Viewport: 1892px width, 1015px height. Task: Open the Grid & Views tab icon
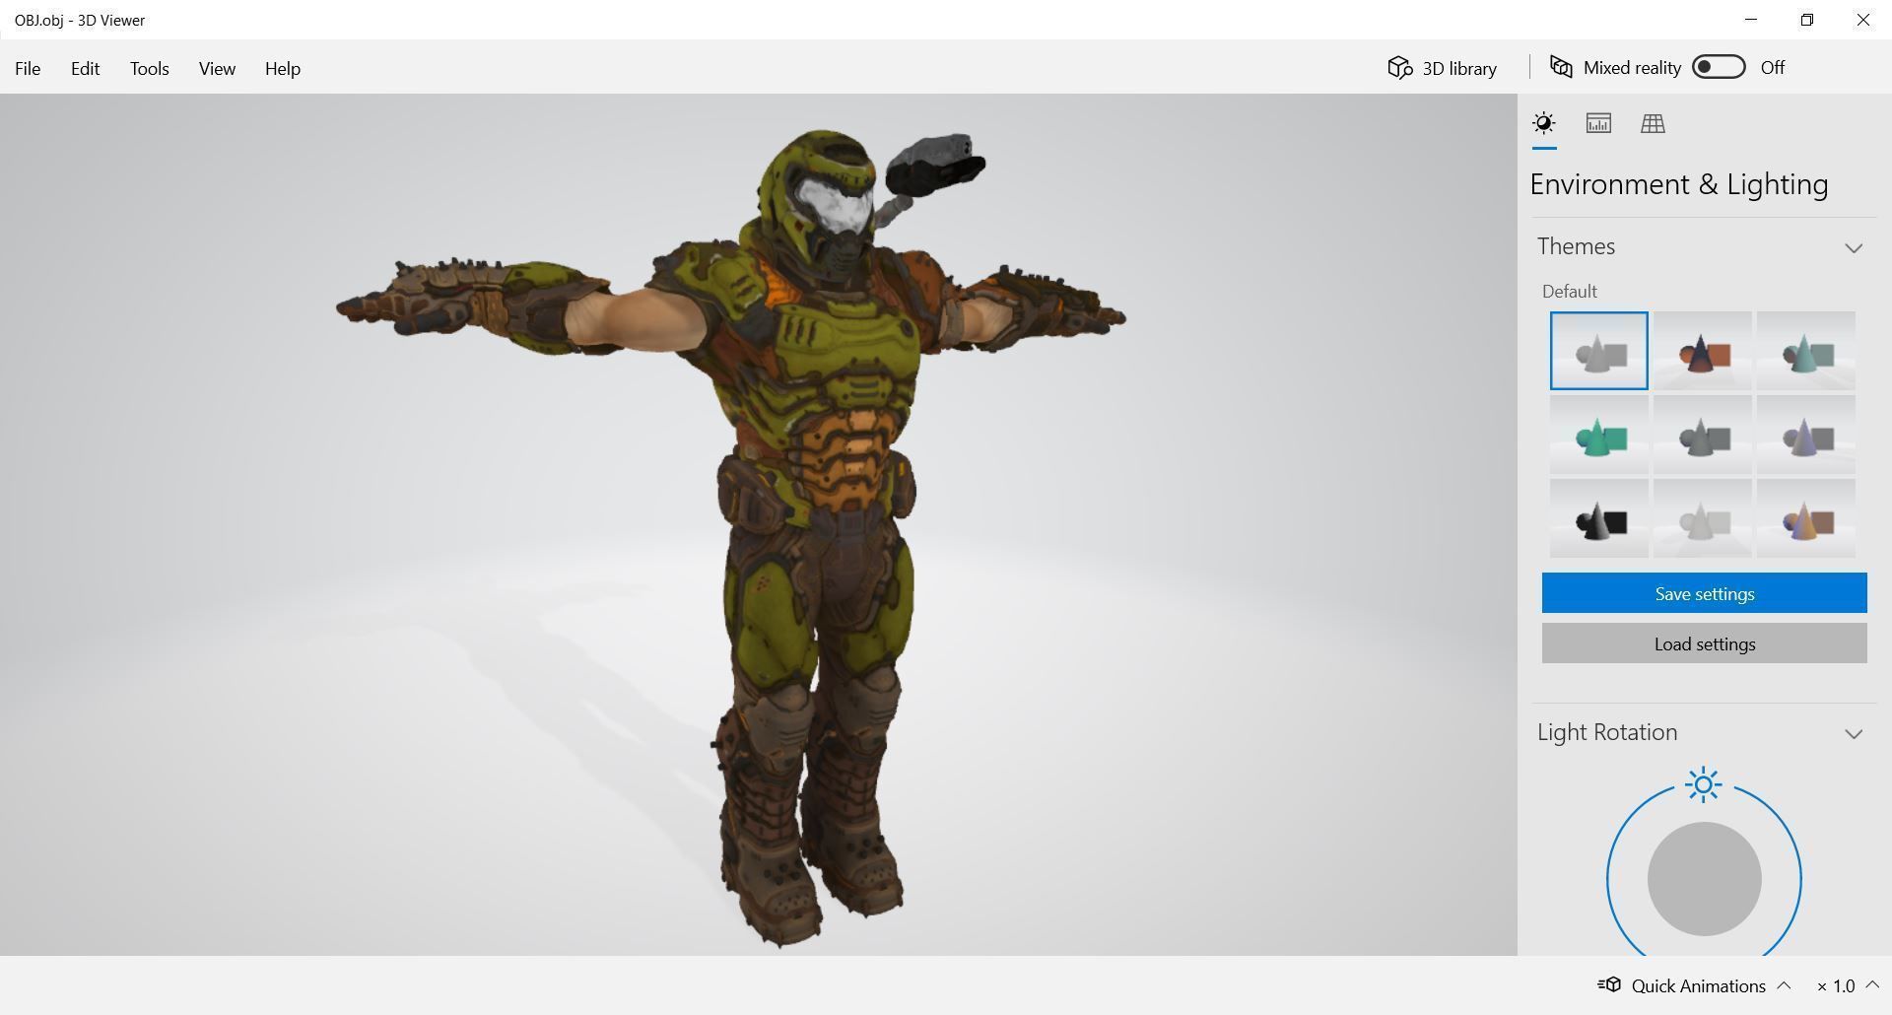pyautogui.click(x=1653, y=123)
